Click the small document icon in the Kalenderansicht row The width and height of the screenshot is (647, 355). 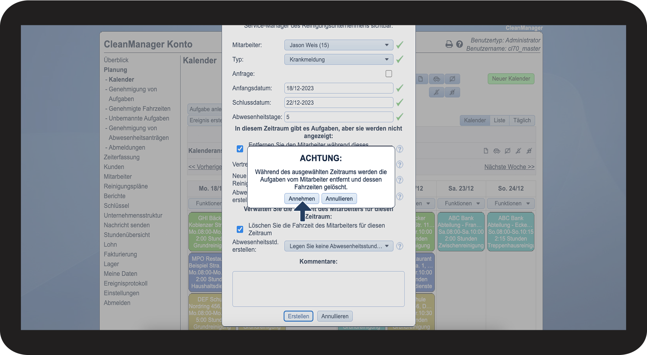pyautogui.click(x=486, y=151)
